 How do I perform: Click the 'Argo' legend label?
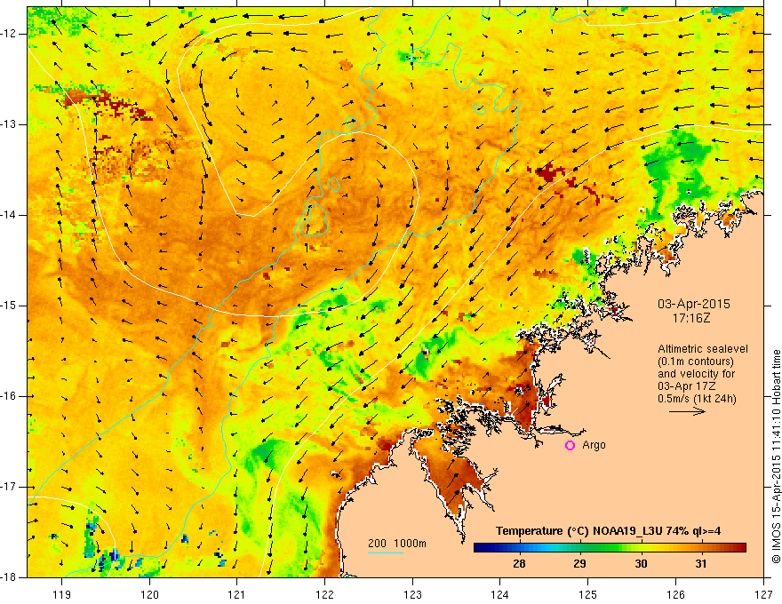point(594,445)
